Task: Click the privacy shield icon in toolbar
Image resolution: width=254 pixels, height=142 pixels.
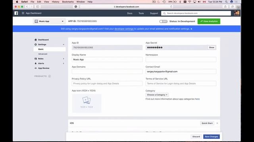Action: click(x=76, y=7)
